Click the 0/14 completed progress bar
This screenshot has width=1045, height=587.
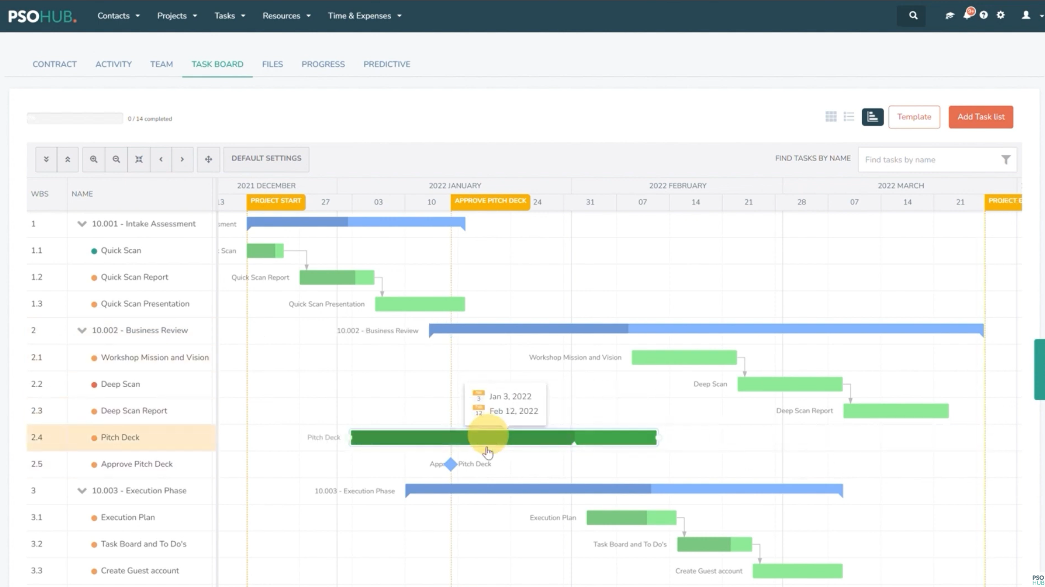point(75,118)
